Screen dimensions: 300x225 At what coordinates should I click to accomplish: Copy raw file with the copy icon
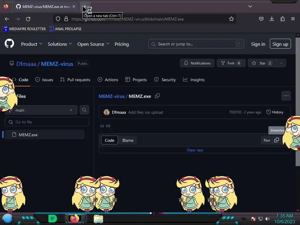coord(277,140)
